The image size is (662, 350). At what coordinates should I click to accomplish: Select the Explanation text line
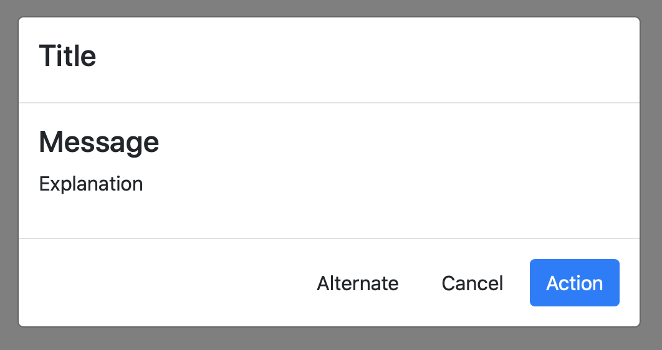click(91, 184)
